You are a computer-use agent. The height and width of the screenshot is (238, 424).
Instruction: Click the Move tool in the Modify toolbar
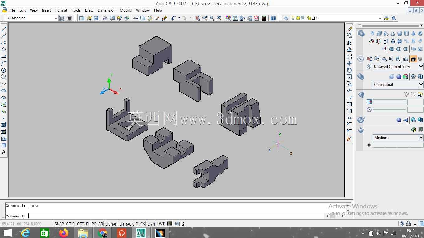click(x=349, y=63)
